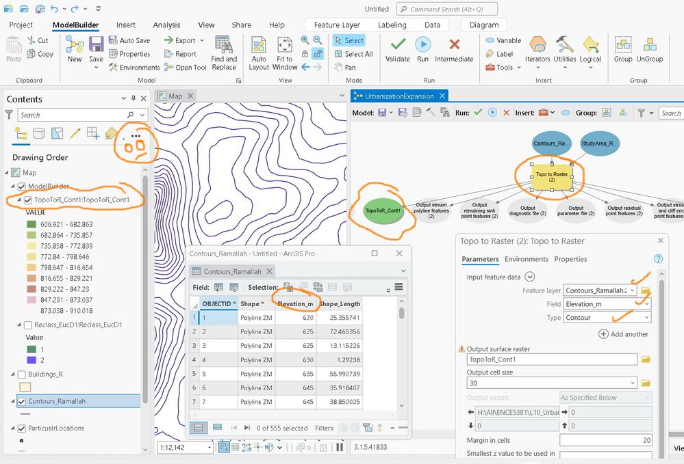Click the 606.921 - 682.863 color swatch
The image size is (684, 464).
(31, 224)
